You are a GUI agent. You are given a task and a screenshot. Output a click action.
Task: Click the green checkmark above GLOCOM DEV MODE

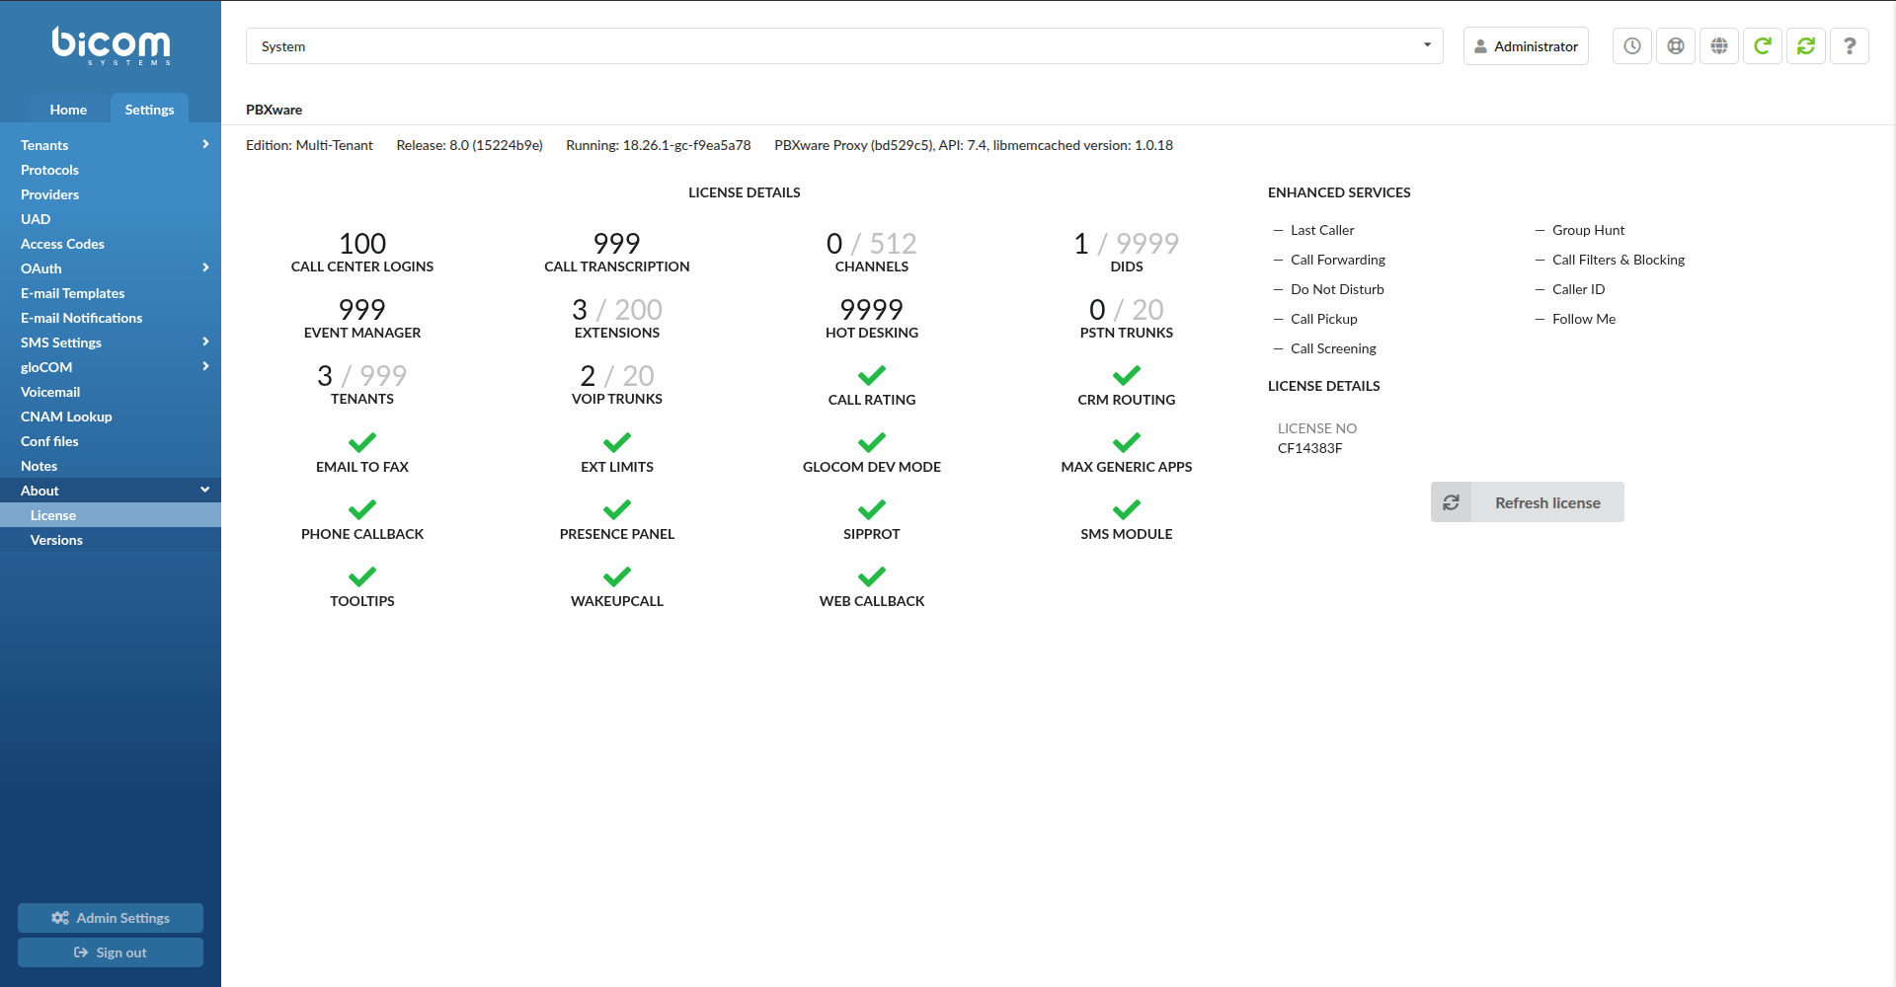[872, 442]
